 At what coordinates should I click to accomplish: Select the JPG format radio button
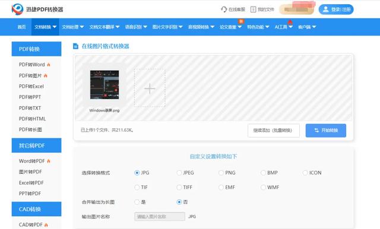[137, 173]
